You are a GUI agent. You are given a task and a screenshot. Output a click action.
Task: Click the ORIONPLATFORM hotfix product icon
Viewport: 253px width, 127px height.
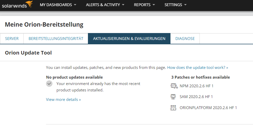tap(173, 108)
